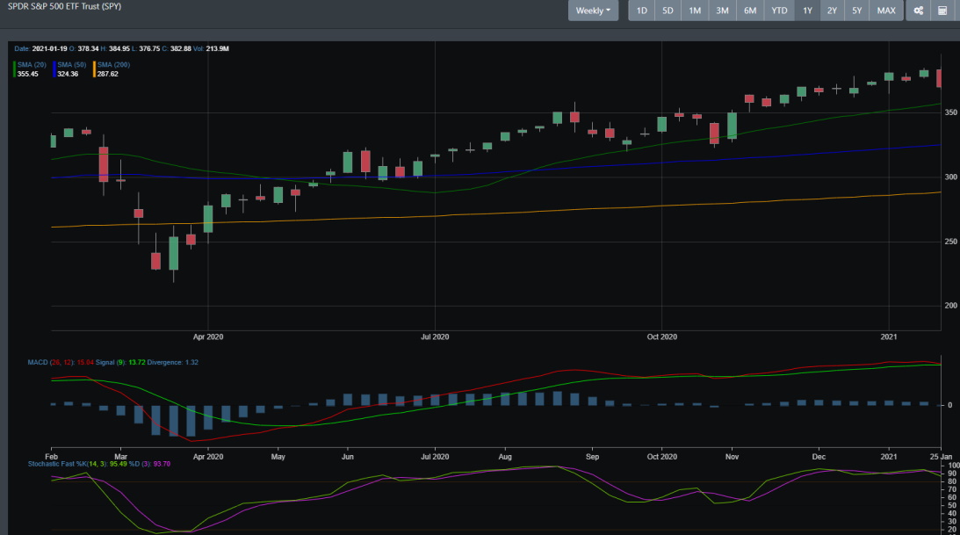Select the 1D time range
Image resolution: width=960 pixels, height=535 pixels.
coord(642,11)
